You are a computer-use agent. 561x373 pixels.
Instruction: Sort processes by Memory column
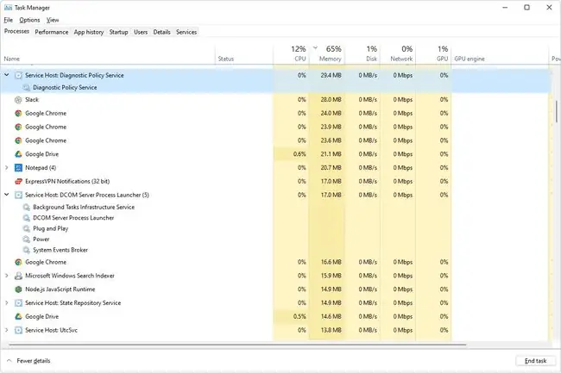click(x=326, y=54)
